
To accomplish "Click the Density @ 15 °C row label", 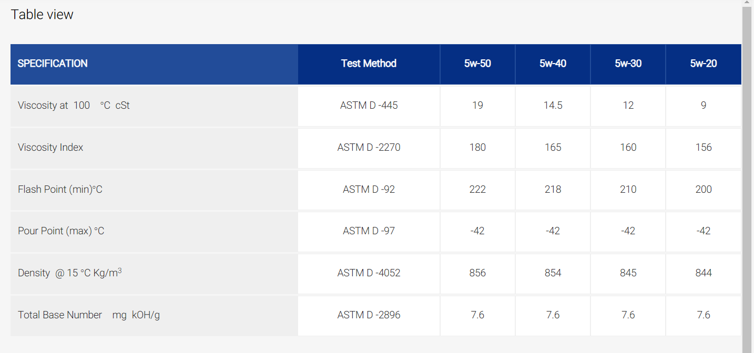I will (70, 273).
